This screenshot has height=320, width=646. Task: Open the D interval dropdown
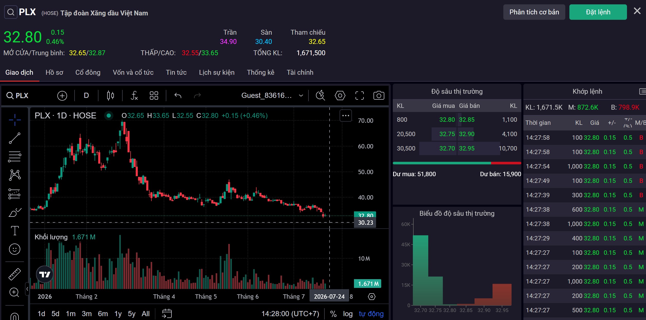coord(86,96)
